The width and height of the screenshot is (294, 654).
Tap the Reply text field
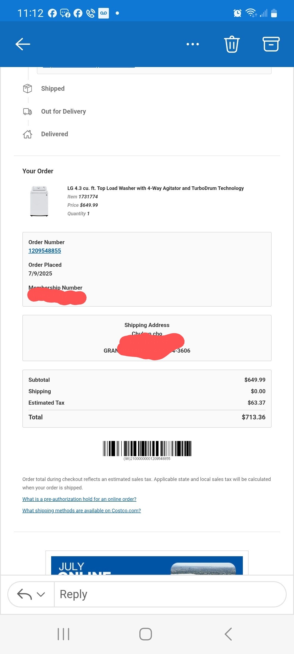[x=170, y=594]
